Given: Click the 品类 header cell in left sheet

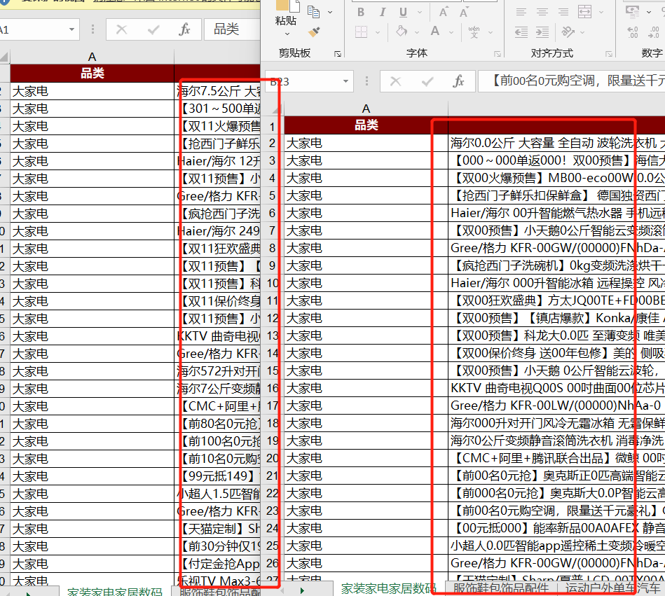Looking at the screenshot, I should coord(92,73).
